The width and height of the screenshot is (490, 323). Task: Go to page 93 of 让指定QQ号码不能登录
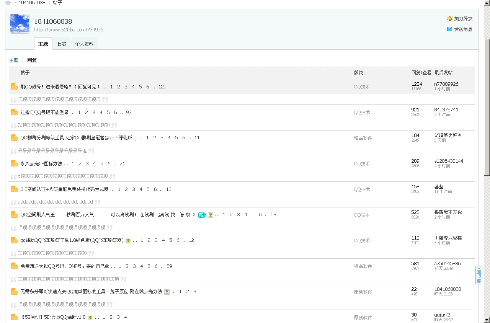point(129,113)
